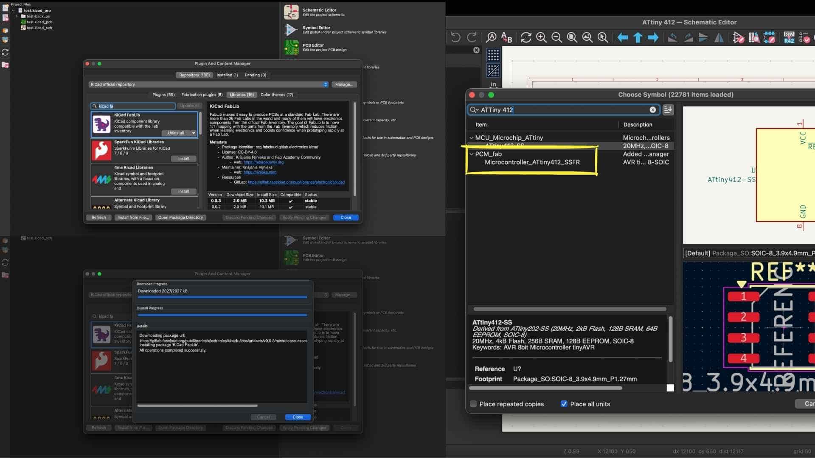The height and width of the screenshot is (458, 815).
Task: Click the Open Package Directory button
Action: (x=180, y=218)
